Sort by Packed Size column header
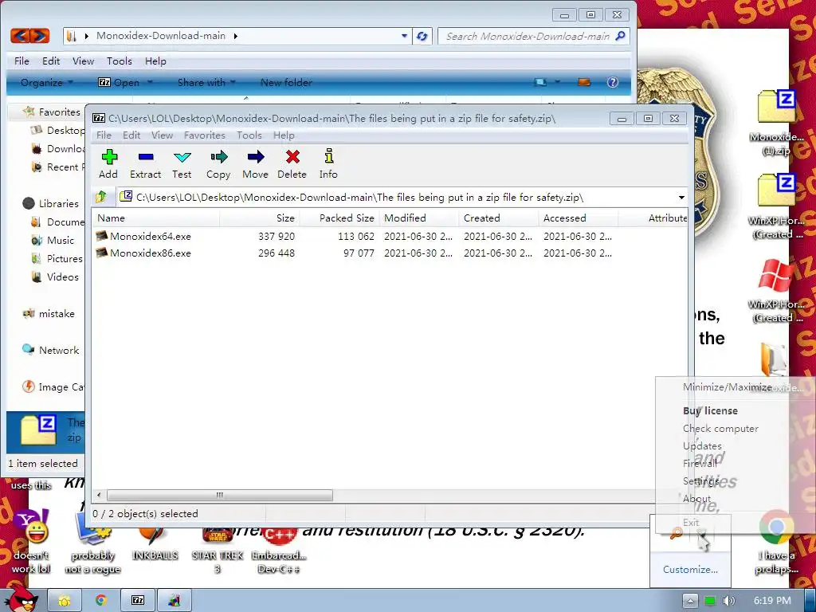The image size is (816, 612). 339,218
